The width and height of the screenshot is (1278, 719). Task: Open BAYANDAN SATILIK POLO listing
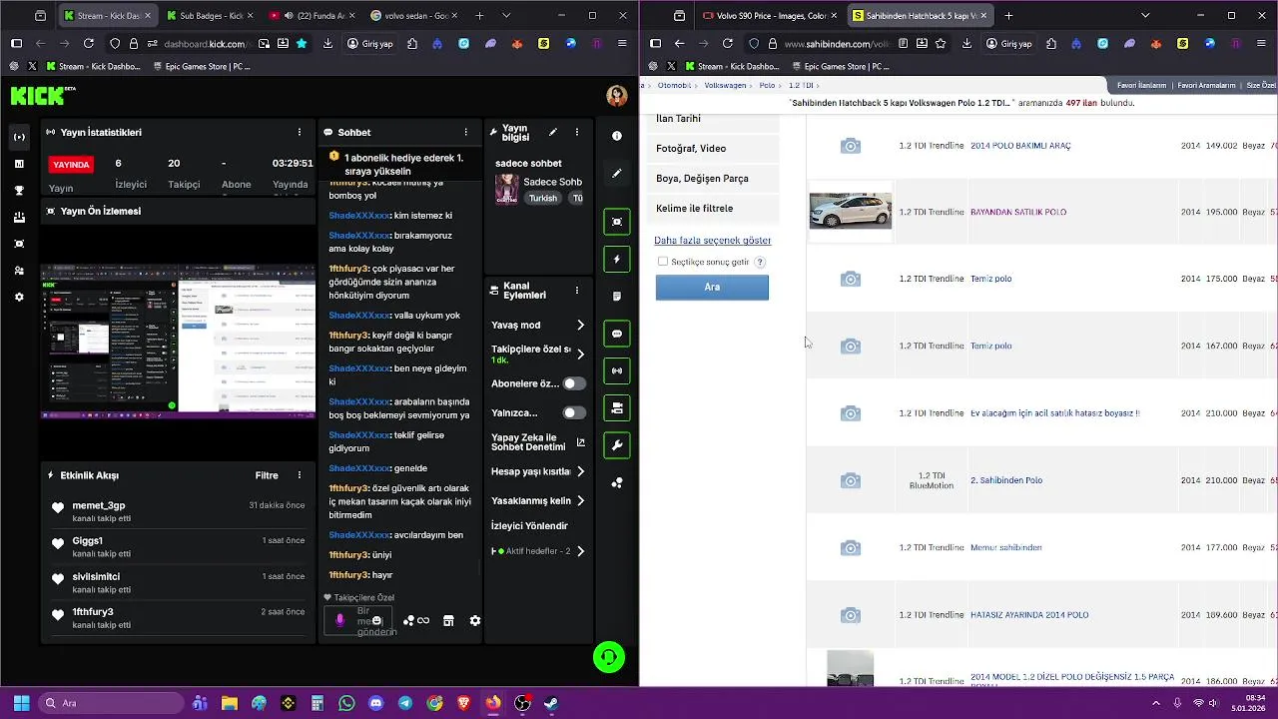click(x=1018, y=212)
